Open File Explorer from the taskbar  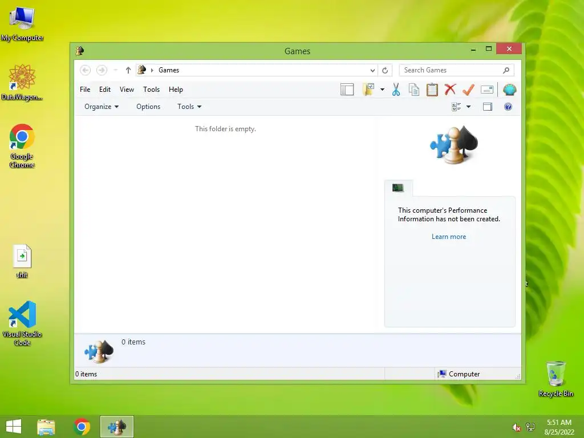[x=46, y=427]
